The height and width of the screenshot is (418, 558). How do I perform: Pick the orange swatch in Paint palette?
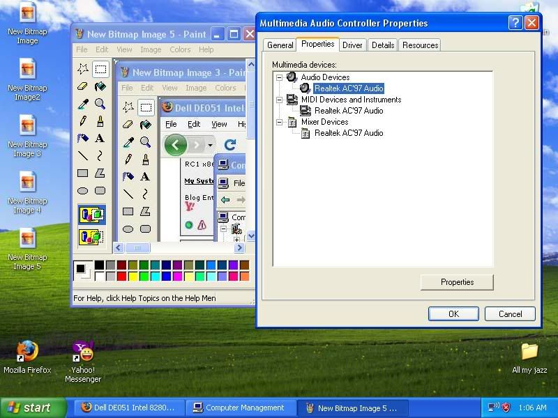coord(245,276)
